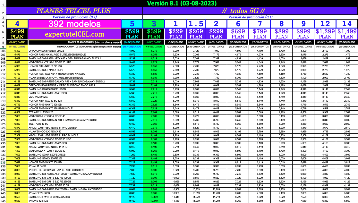Select row header 206
This screenshot has height=203, width=358.
3,51
